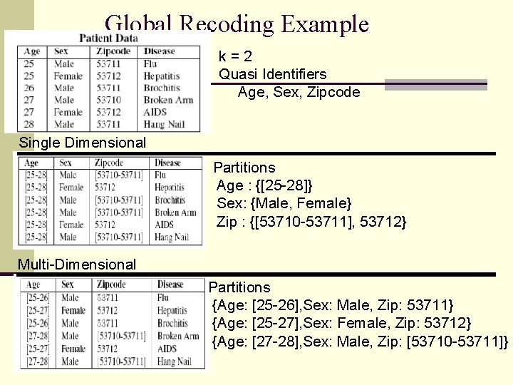Click 'Broken Arm' in the Single Dimensional table
The height and width of the screenshot is (385, 513).
(176, 212)
